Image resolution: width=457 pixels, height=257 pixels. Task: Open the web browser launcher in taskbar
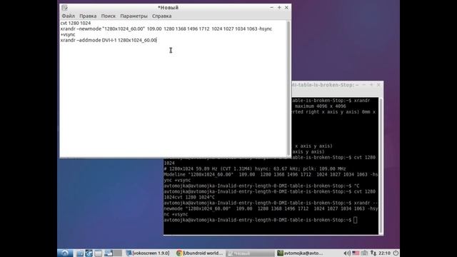pos(89,253)
